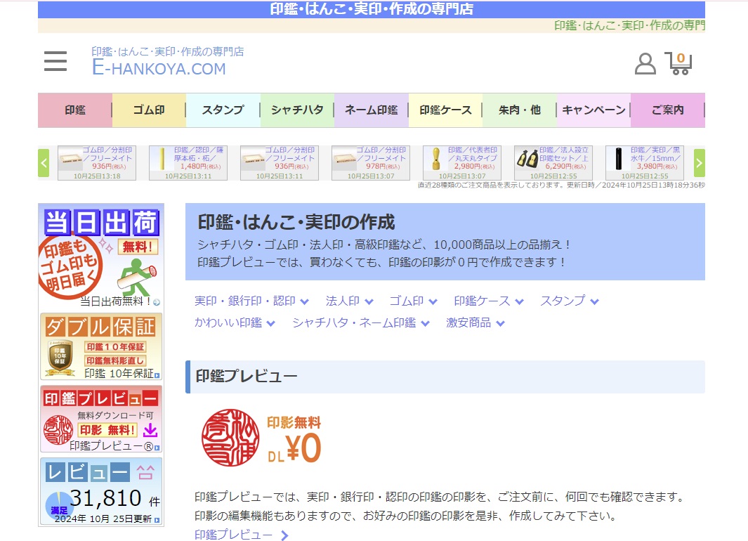Open the キャンペーン navigation tab

(x=593, y=110)
